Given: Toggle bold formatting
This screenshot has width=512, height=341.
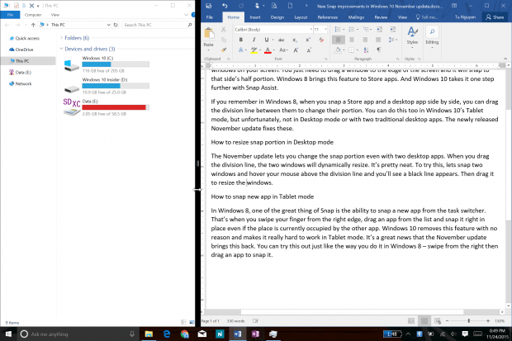Looking at the screenshot, I should (x=241, y=40).
